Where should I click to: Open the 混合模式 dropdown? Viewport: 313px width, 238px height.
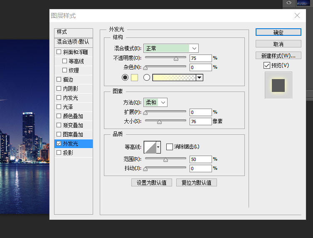pos(171,48)
